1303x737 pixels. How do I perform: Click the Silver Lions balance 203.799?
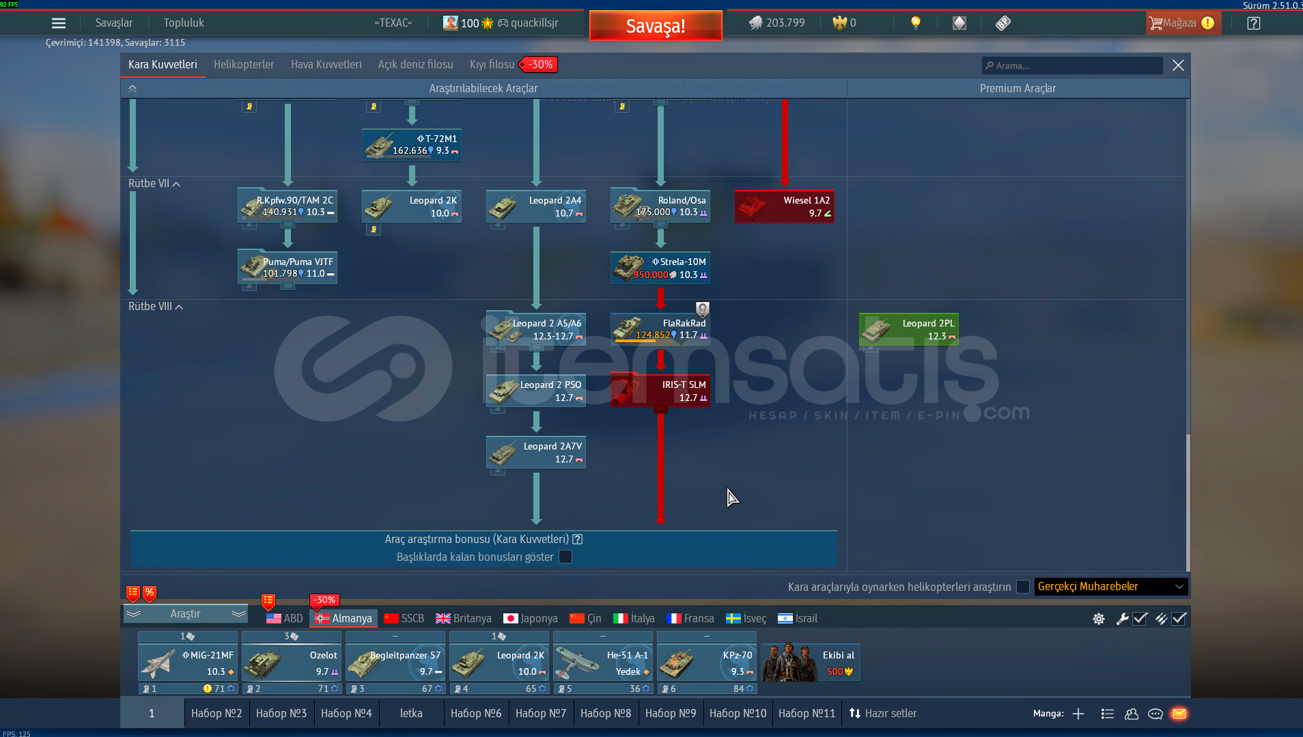tap(777, 23)
